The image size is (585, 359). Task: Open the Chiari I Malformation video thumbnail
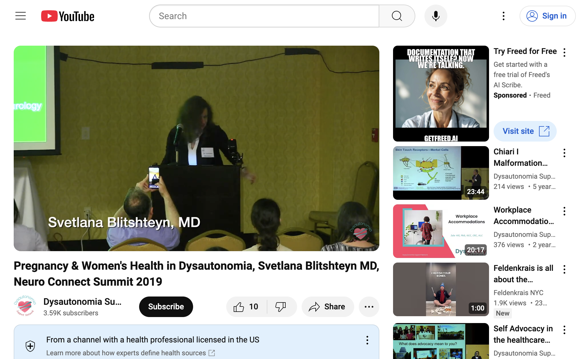tap(441, 173)
